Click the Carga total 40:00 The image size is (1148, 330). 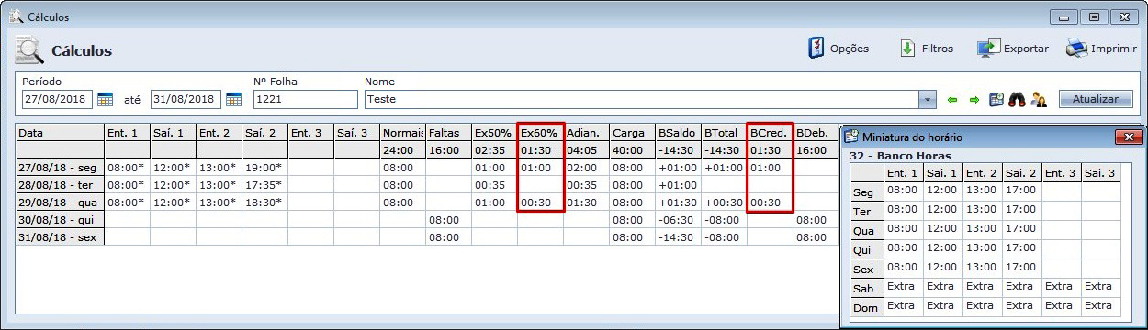coord(632,150)
